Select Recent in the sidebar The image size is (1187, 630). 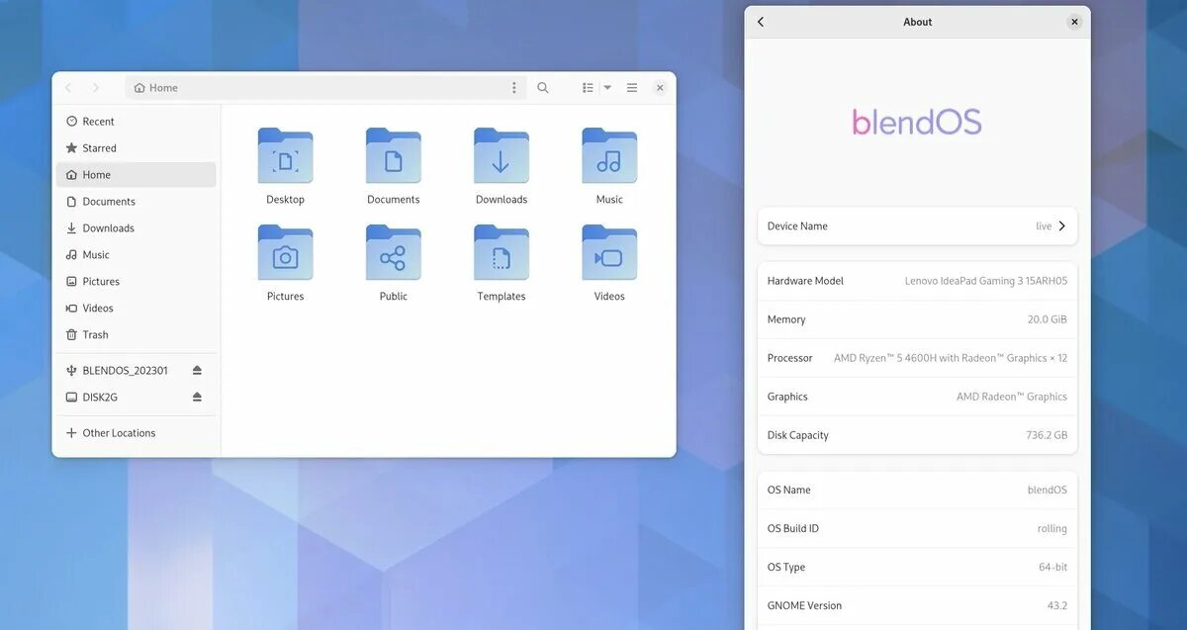[x=137, y=122]
